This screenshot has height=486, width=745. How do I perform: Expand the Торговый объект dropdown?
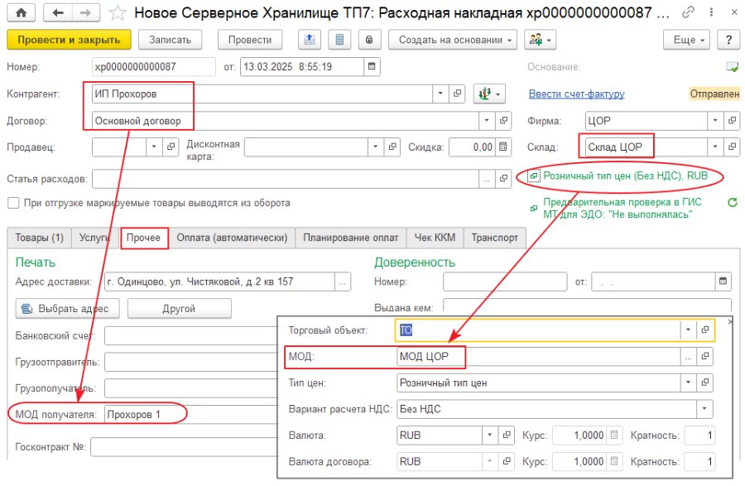pyautogui.click(x=689, y=330)
